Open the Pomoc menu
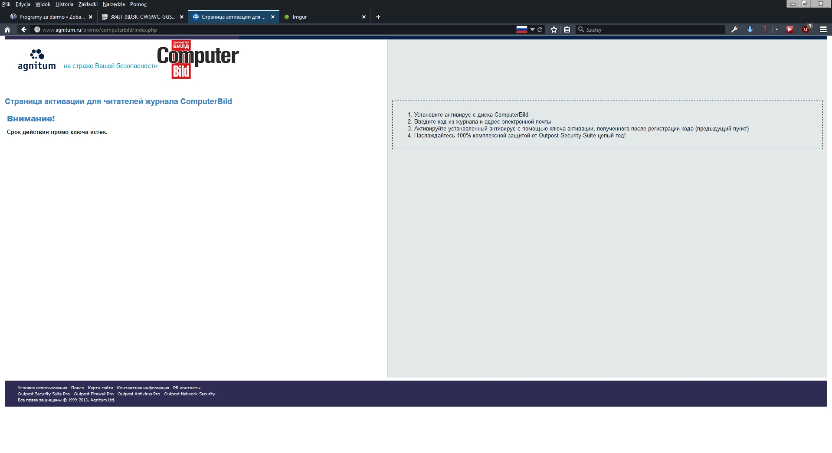 click(x=138, y=4)
